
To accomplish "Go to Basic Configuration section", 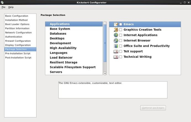I will coord(20,16).
